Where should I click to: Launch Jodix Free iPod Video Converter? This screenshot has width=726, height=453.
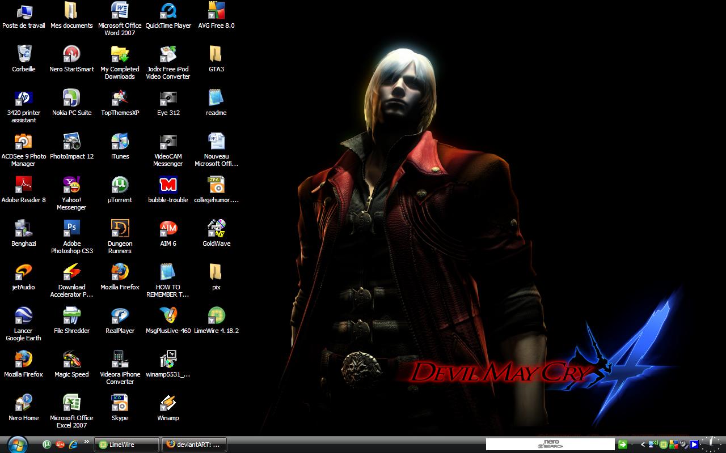[168, 63]
